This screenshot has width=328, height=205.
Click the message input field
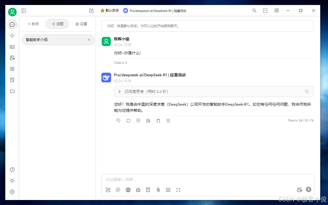point(208,179)
